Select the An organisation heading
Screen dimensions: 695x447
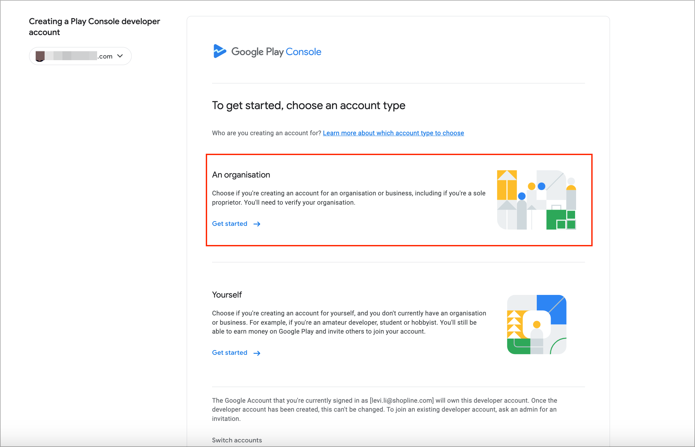pyautogui.click(x=241, y=175)
